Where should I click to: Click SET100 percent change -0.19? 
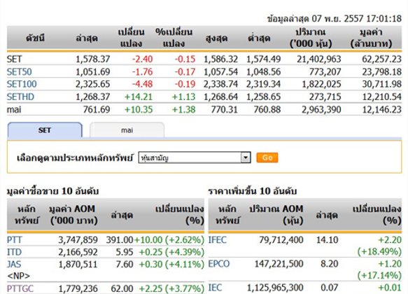(x=185, y=84)
